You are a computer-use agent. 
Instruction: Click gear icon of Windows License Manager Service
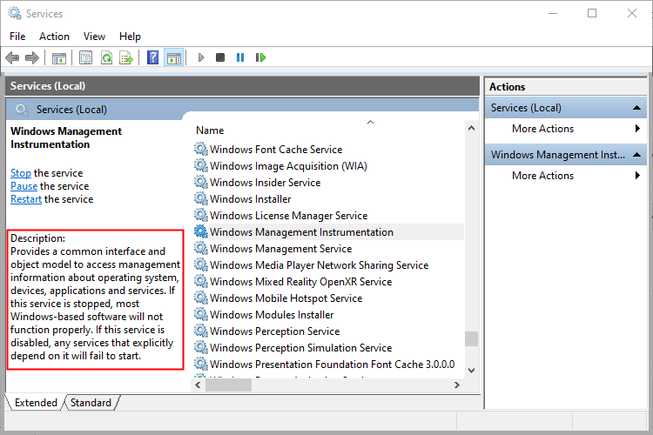(x=201, y=215)
